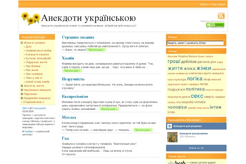Open the Анекдоти українською site title
Screen dimensions: 246x164
89,18
